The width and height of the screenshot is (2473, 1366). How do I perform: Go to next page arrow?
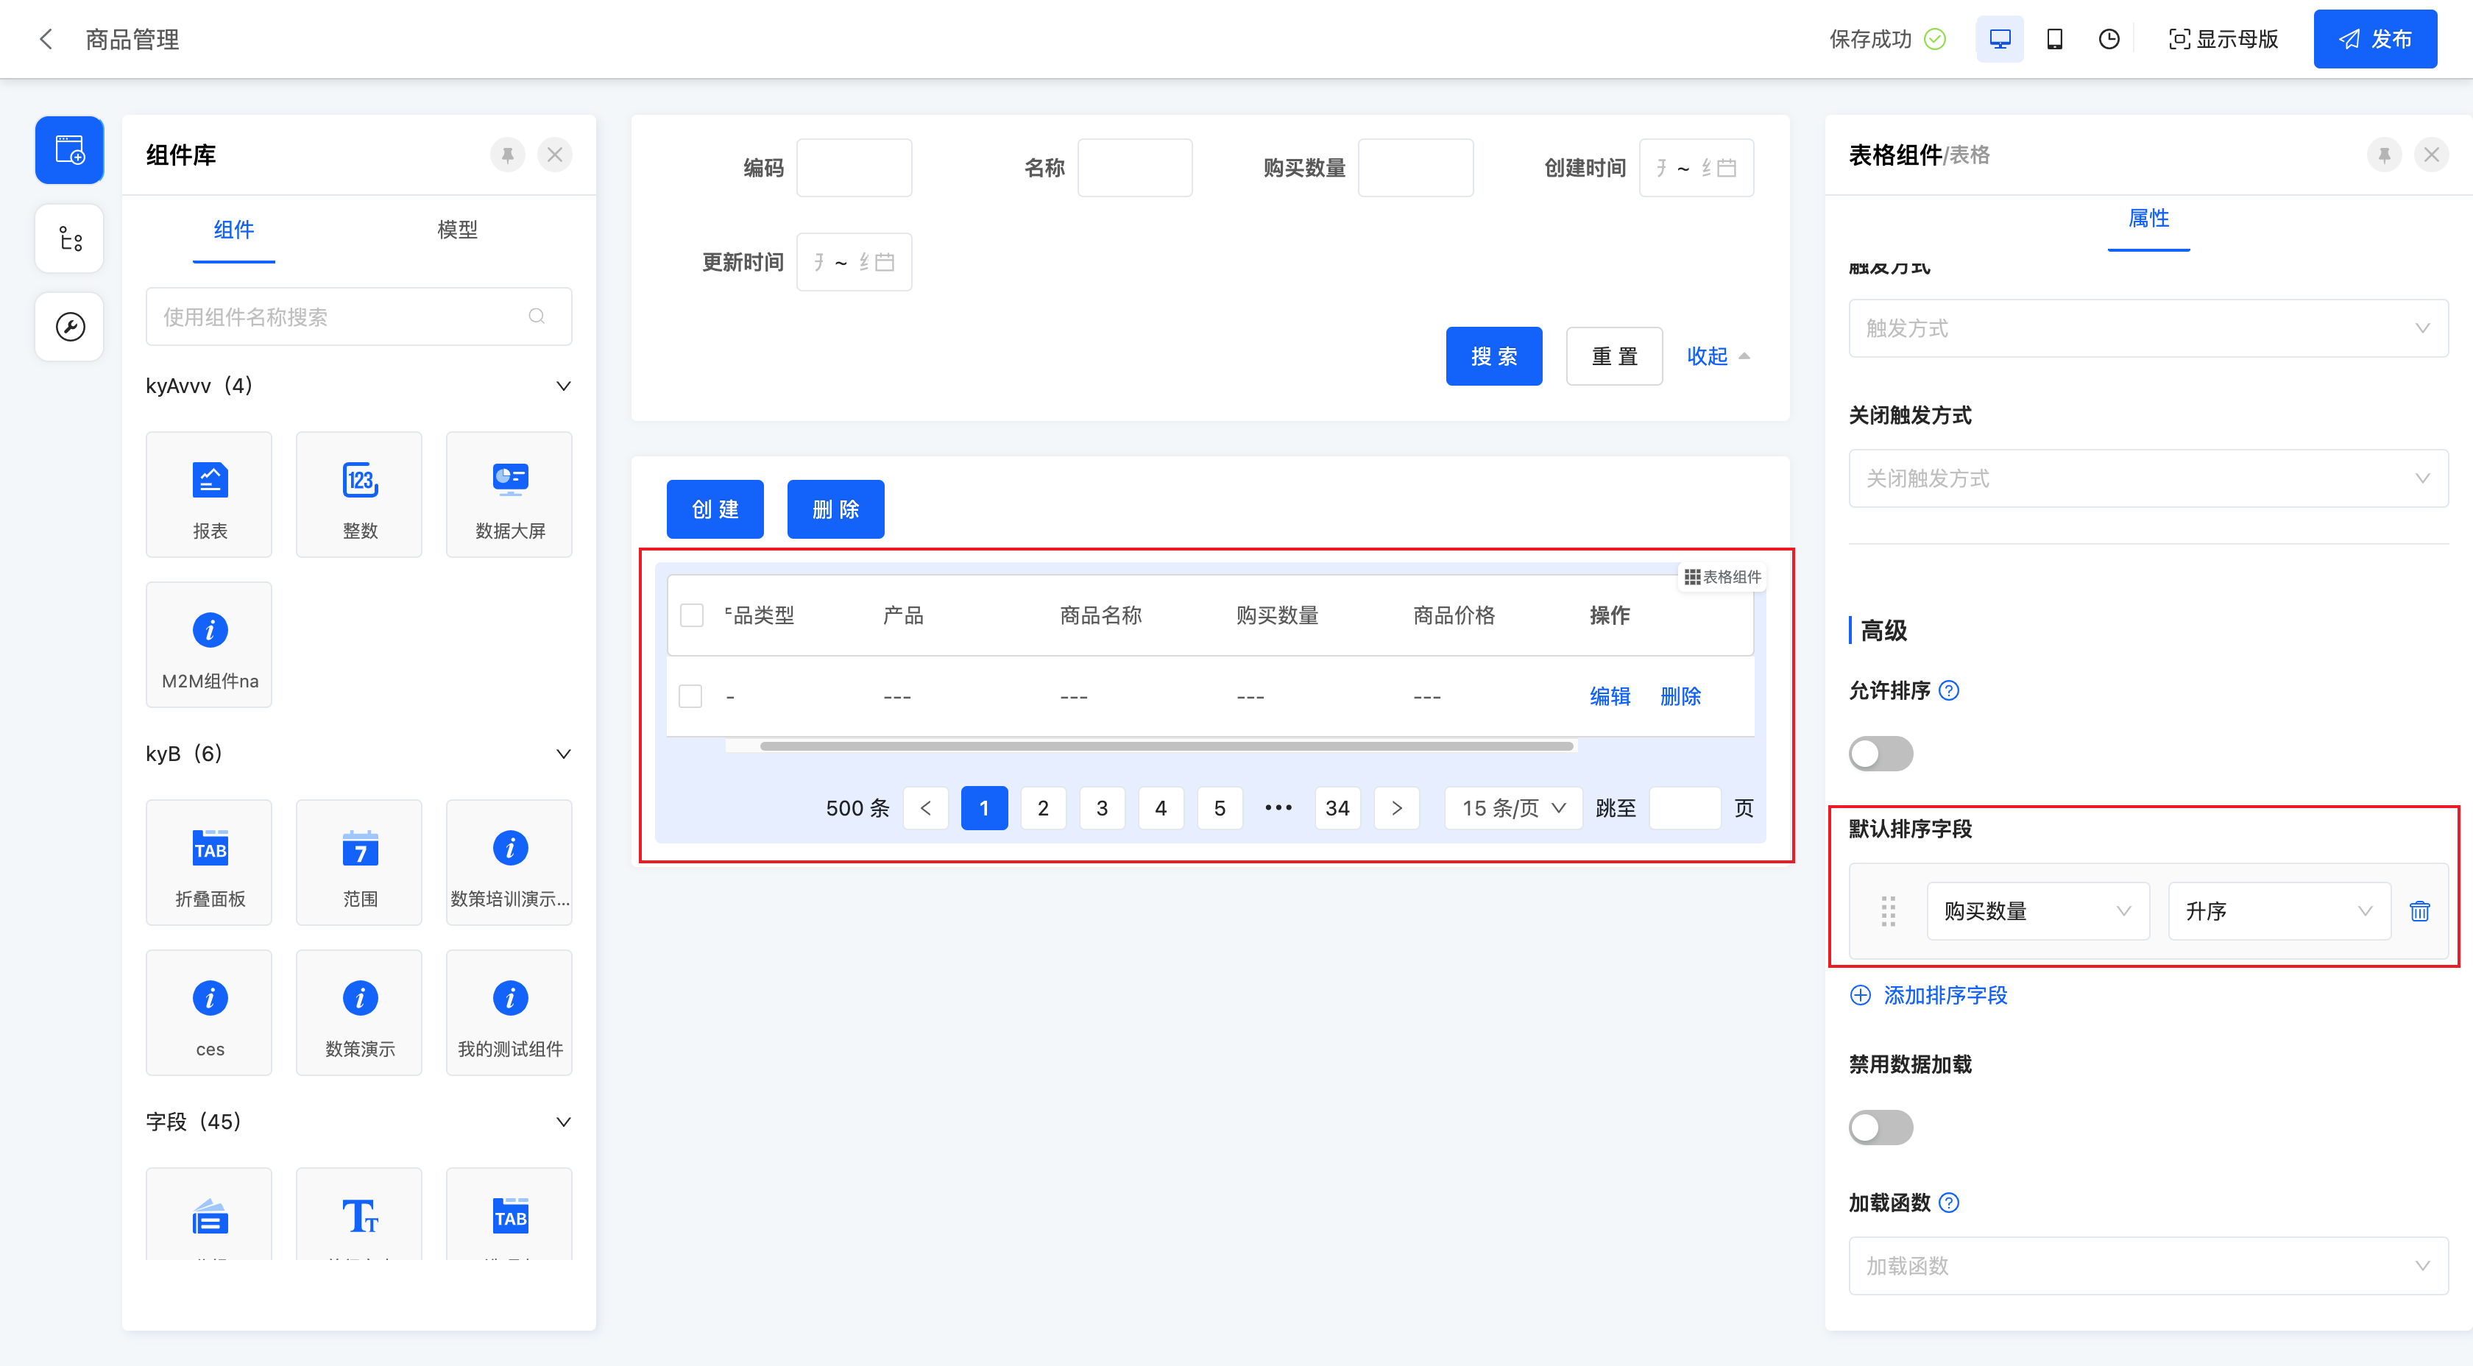pyautogui.click(x=1397, y=808)
